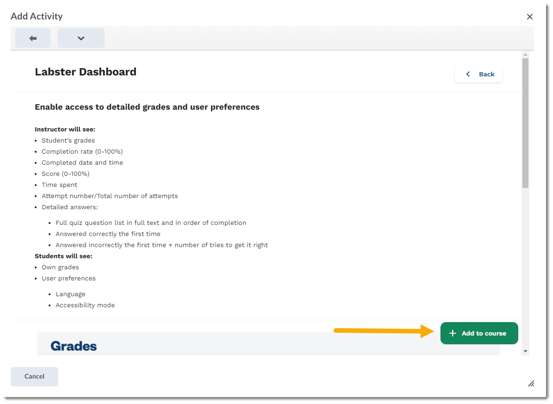Screen dimensions: 553x404
Task: Cancel the Add Activity dialog
Action: (34, 376)
